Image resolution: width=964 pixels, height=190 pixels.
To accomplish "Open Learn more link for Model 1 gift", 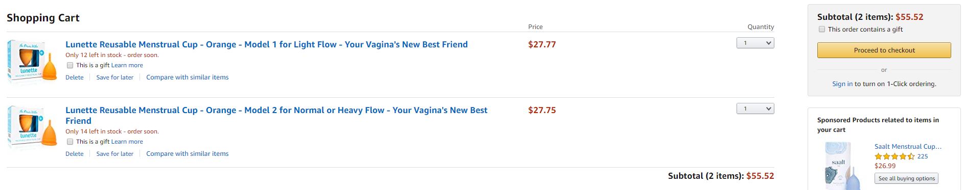I will click(x=127, y=65).
